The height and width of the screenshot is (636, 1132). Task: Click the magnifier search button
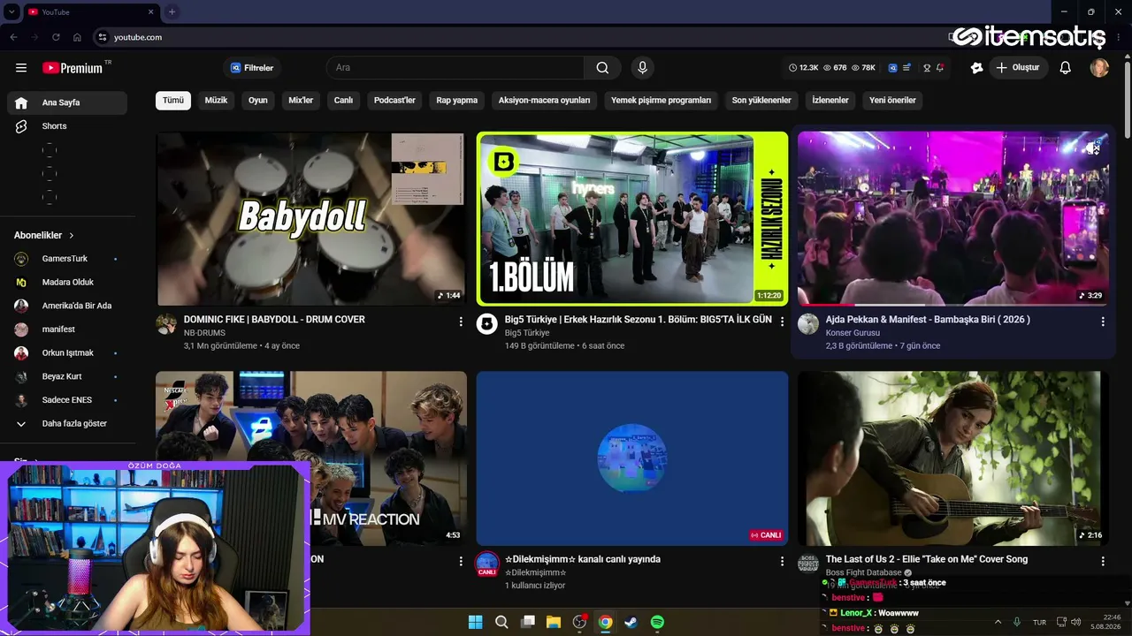click(x=602, y=68)
